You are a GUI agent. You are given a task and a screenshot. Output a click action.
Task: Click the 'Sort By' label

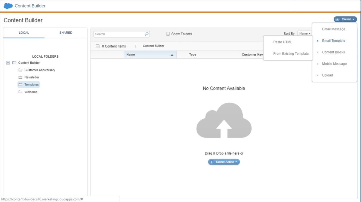click(289, 34)
